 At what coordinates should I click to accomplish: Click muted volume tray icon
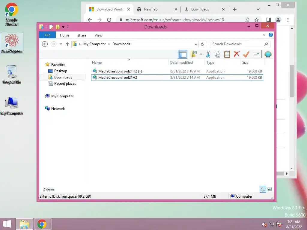point(264,224)
